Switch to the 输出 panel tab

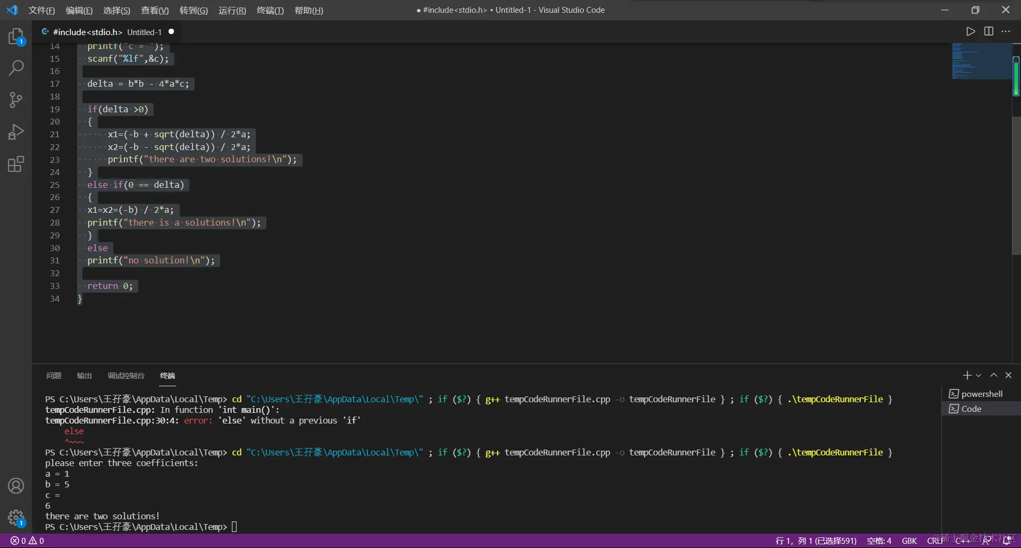85,376
